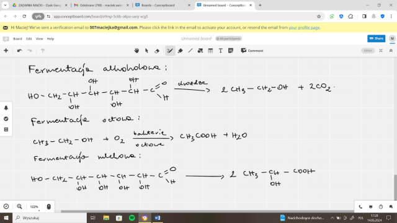The width and height of the screenshot is (397, 223).
Task: Select the hand pan tool
Action: tap(136, 51)
